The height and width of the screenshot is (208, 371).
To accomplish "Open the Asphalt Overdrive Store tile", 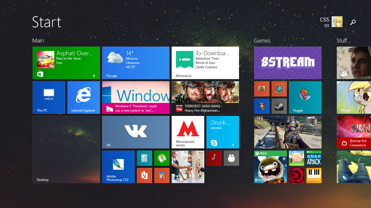I will (66, 63).
